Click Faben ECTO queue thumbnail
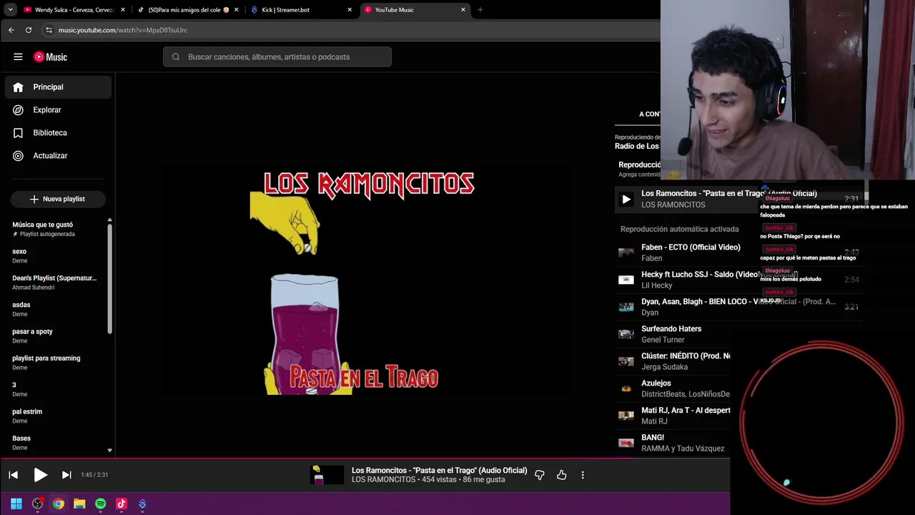The image size is (915, 515). click(626, 252)
